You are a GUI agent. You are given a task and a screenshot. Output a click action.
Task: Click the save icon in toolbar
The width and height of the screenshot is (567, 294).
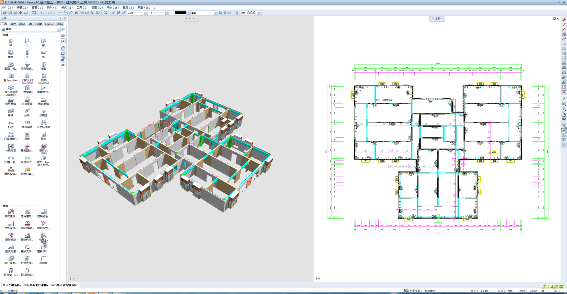point(15,13)
